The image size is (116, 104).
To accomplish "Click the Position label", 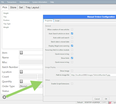I will pyautogui.click(x=6, y=20).
